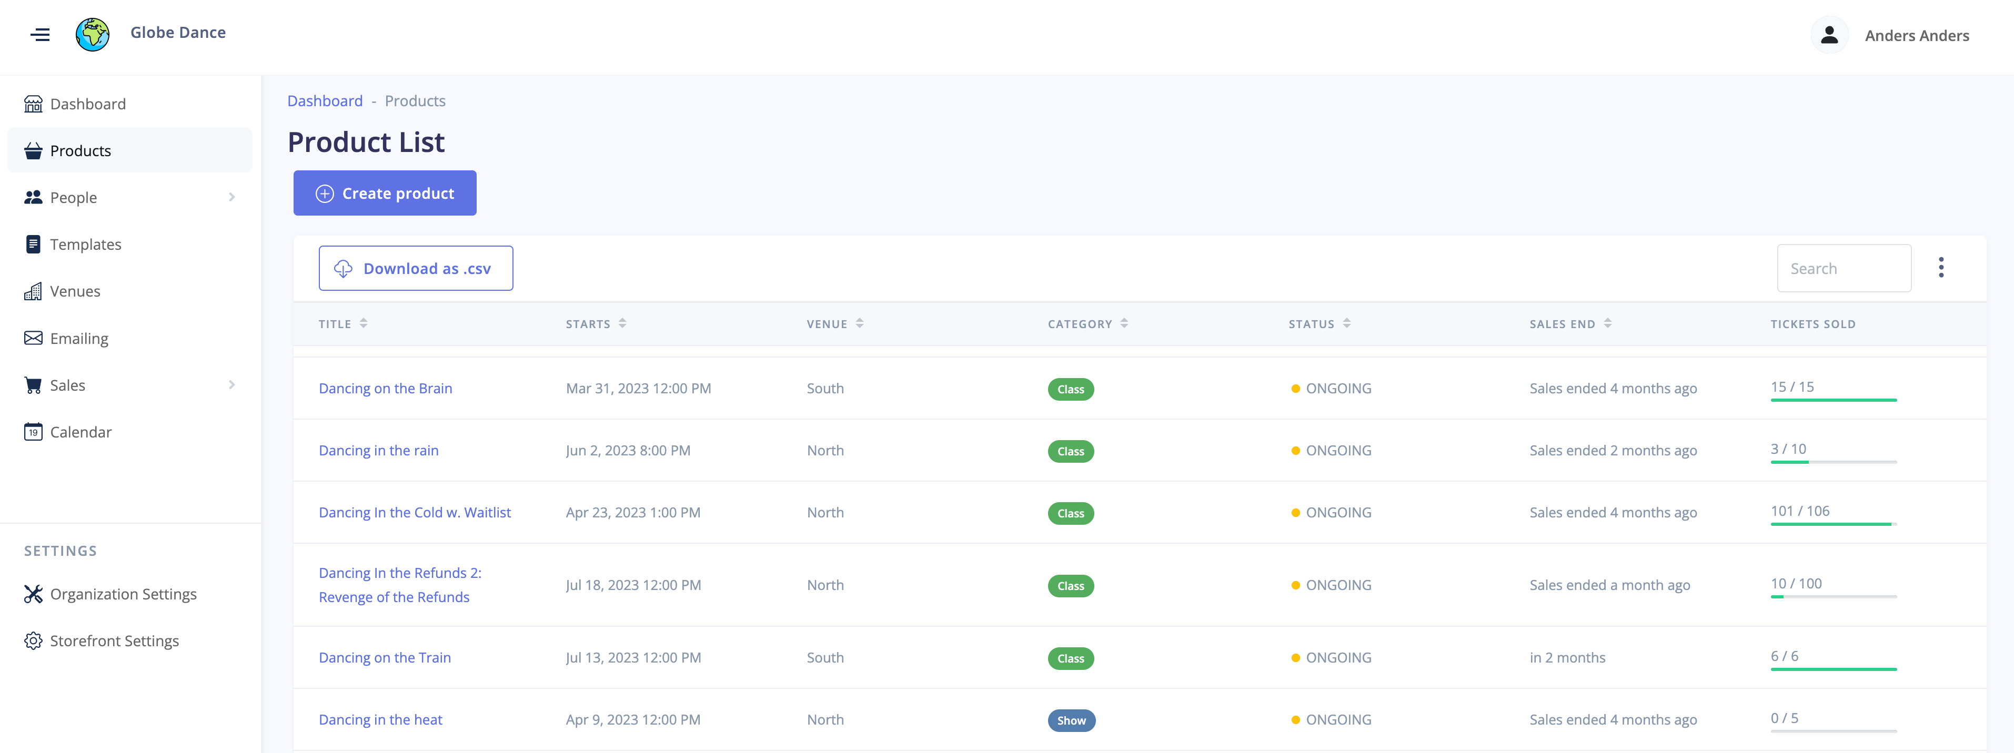
Task: Go to Dashboard in the sidebar
Action: tap(87, 104)
